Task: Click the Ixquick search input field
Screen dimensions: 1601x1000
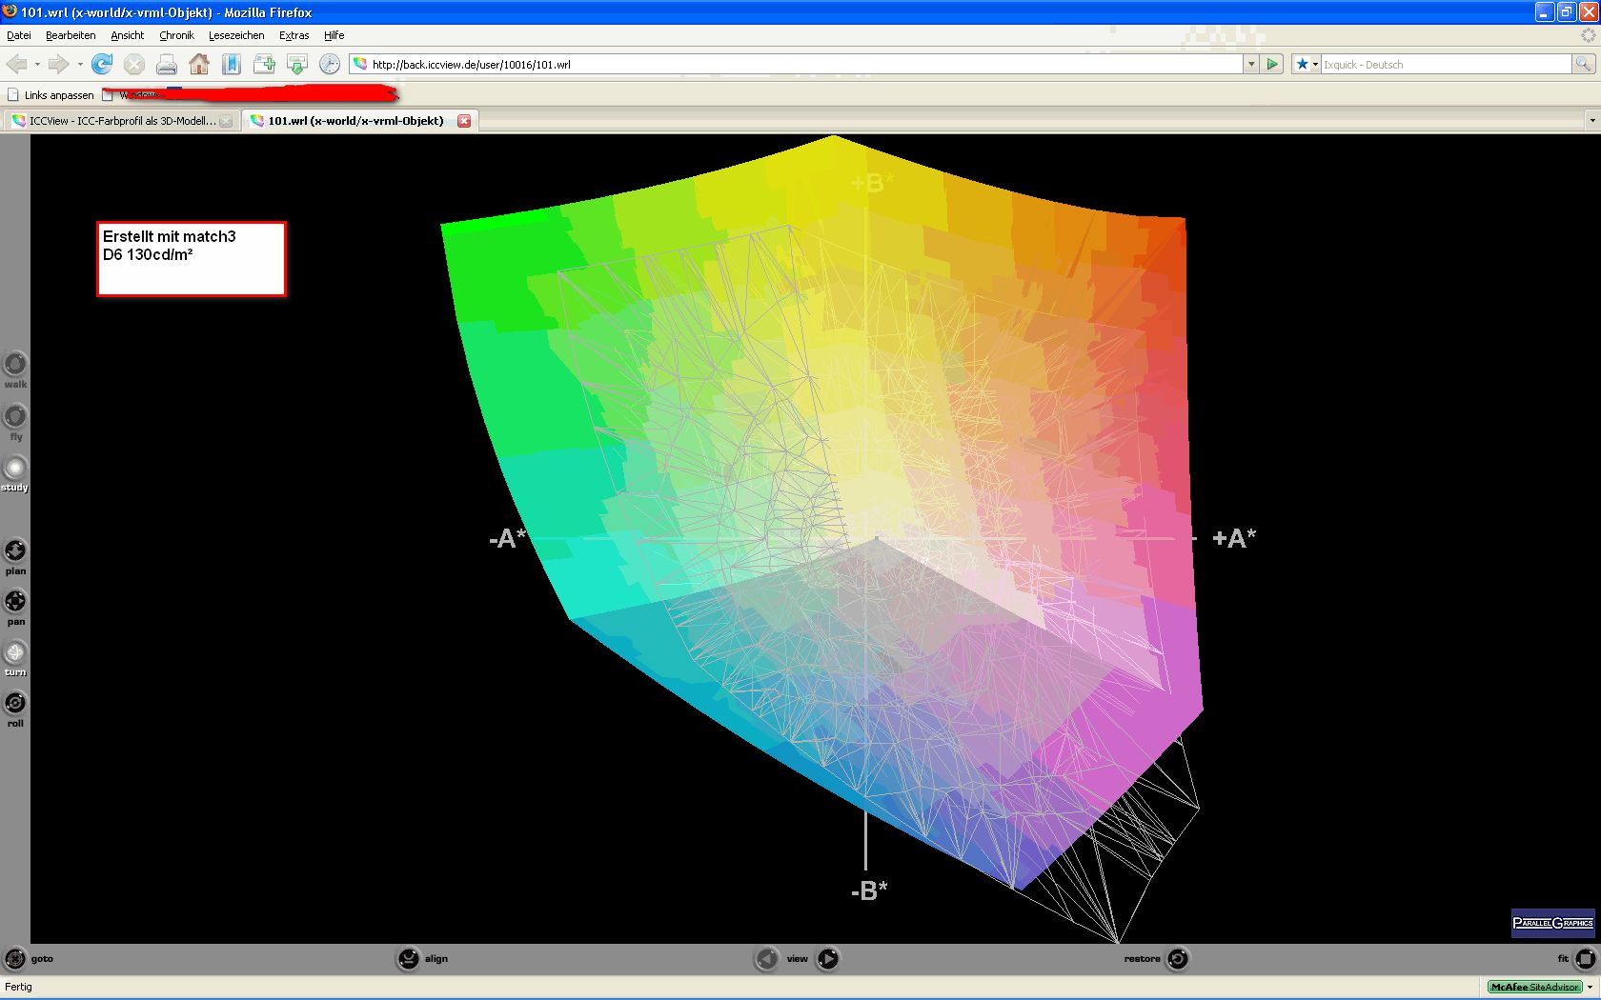Action: click(x=1444, y=65)
